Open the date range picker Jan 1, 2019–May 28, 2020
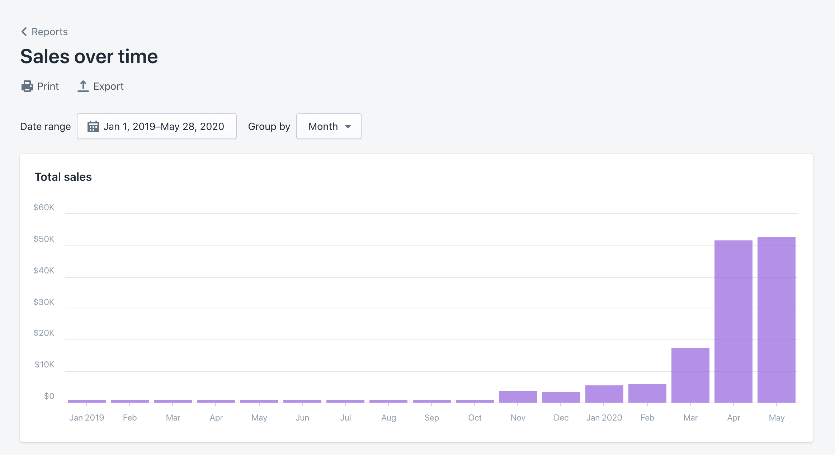835x455 pixels. pyautogui.click(x=157, y=126)
